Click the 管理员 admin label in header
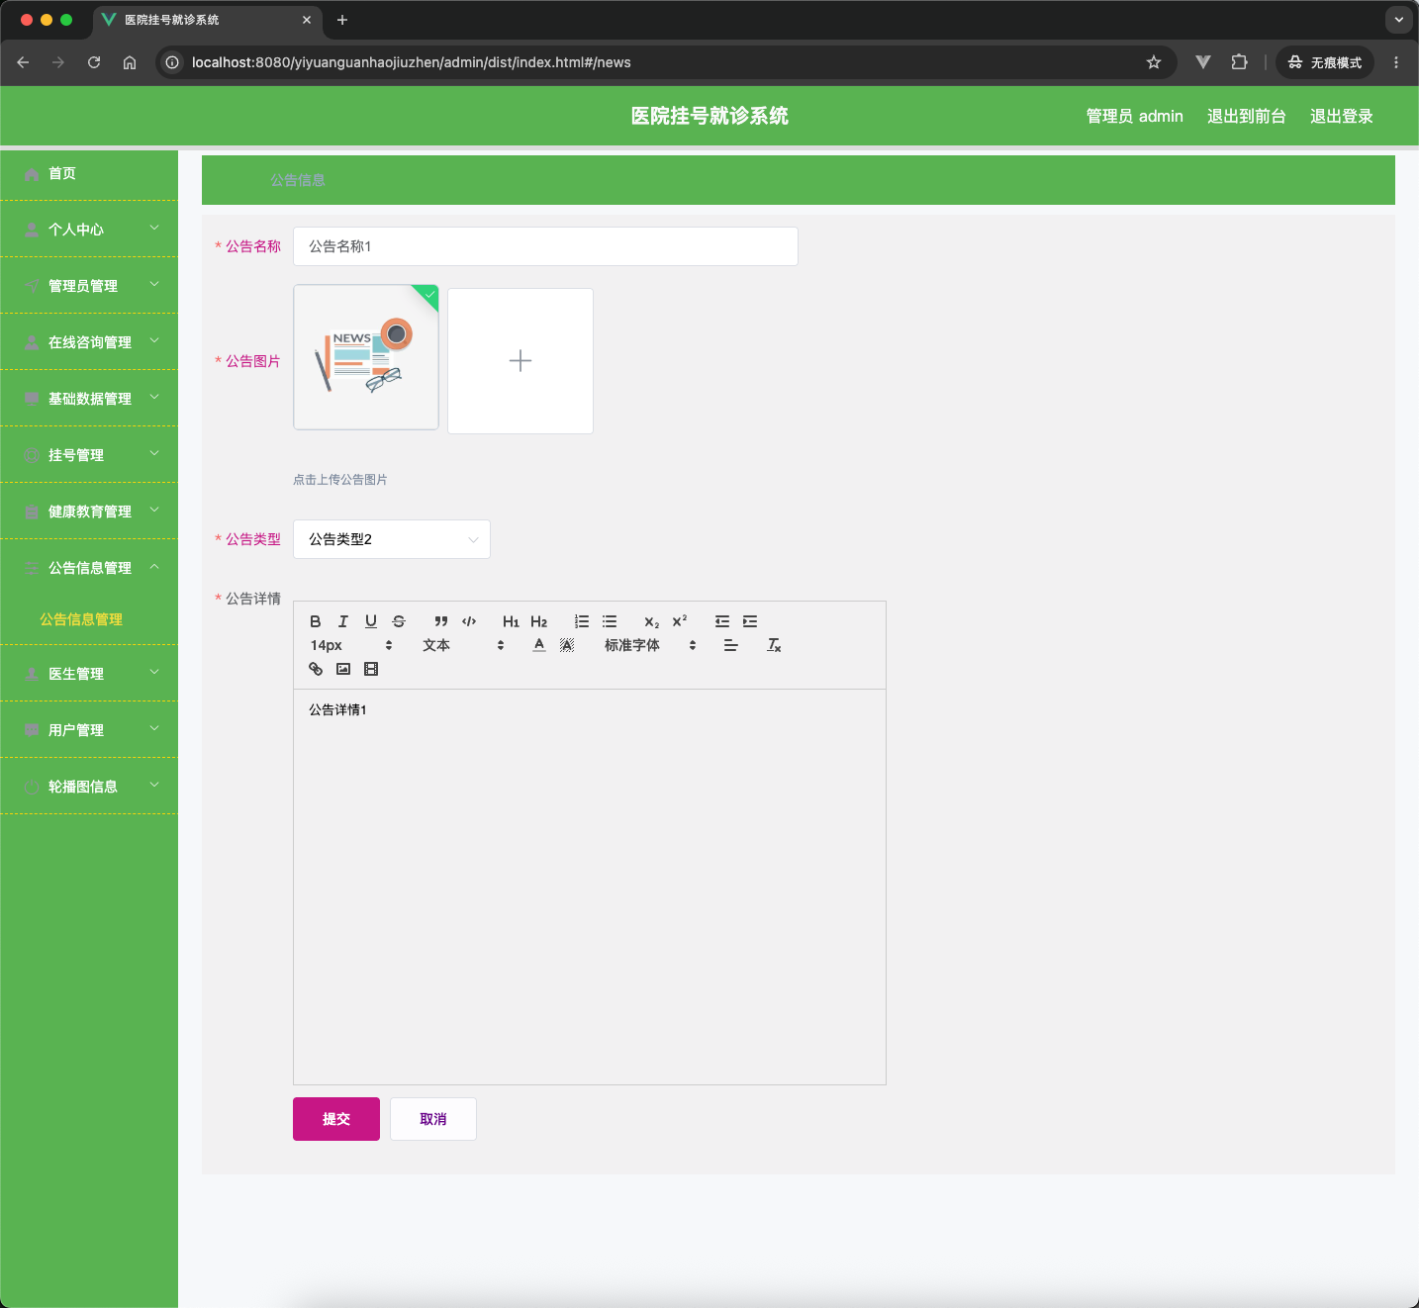Viewport: 1419px width, 1308px height. click(x=1135, y=116)
